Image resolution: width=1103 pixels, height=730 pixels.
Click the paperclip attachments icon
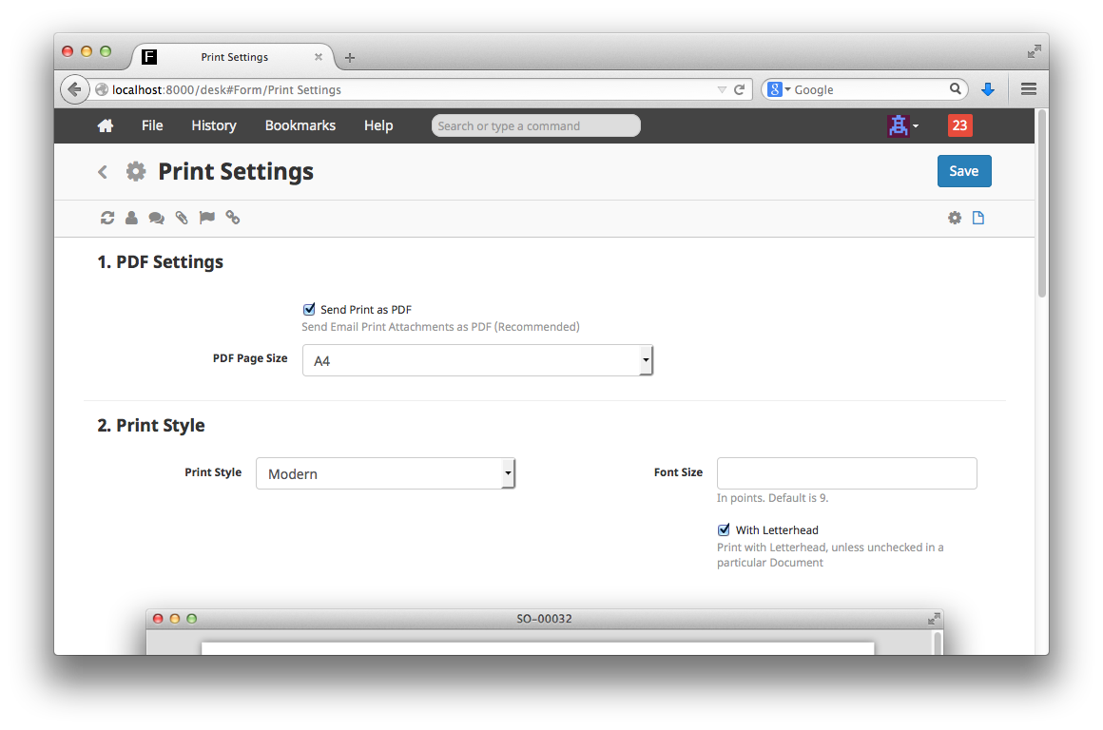[182, 218]
